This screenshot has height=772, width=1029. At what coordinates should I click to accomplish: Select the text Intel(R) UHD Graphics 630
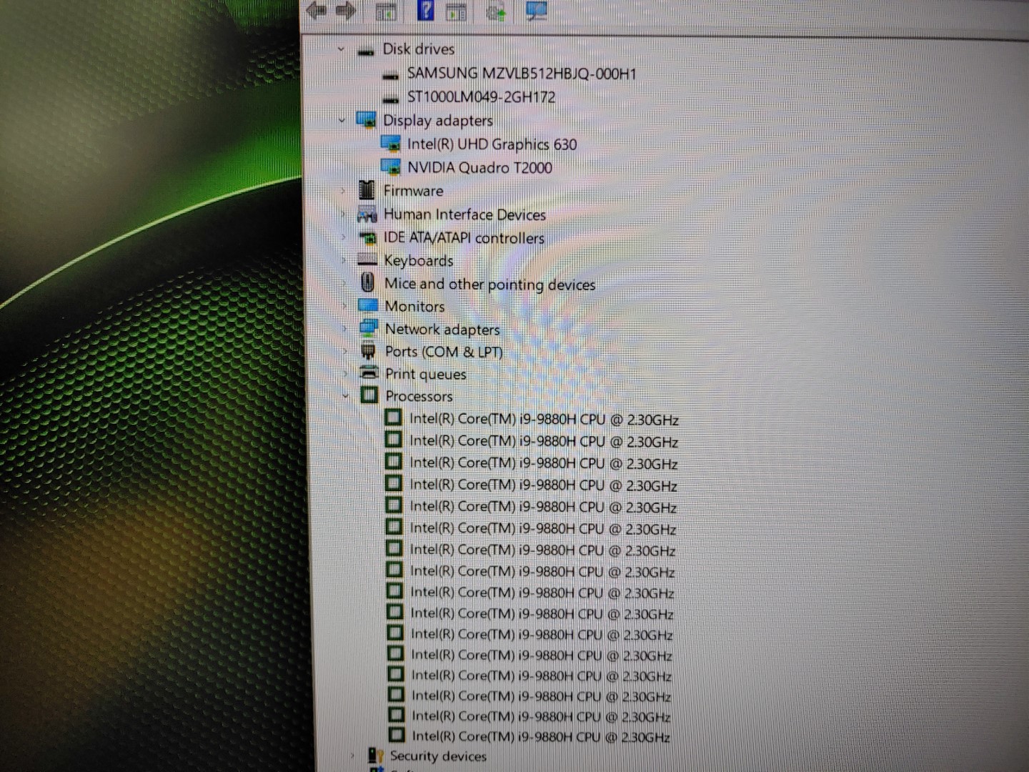pyautogui.click(x=492, y=144)
